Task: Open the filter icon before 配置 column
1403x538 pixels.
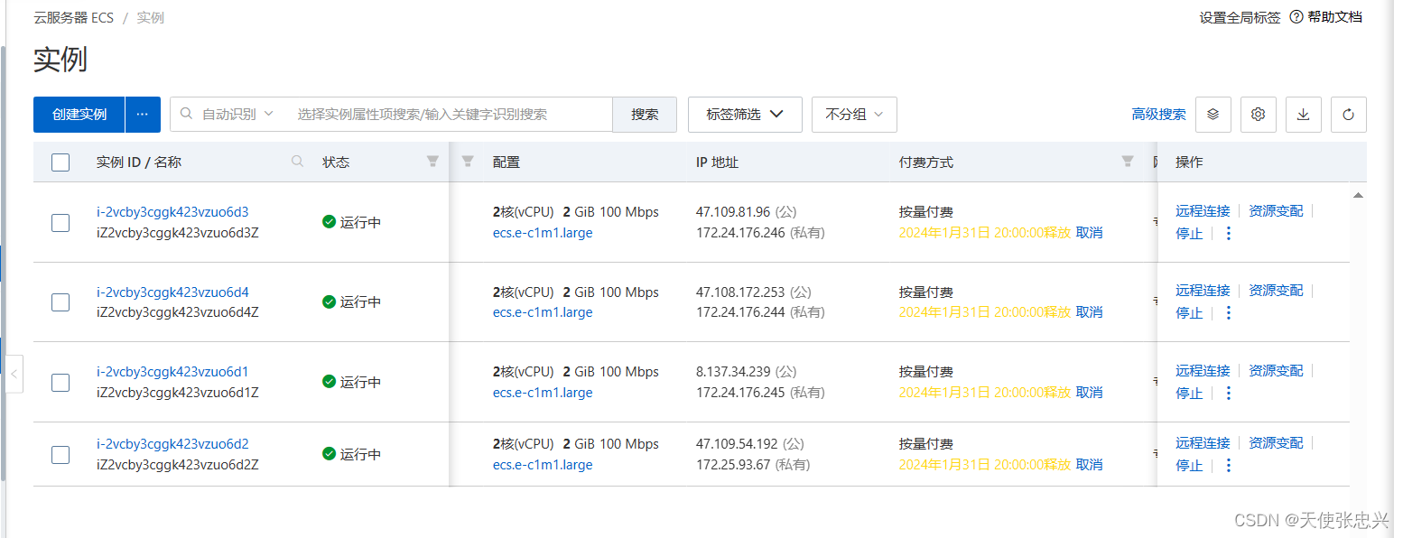Action: tap(468, 162)
